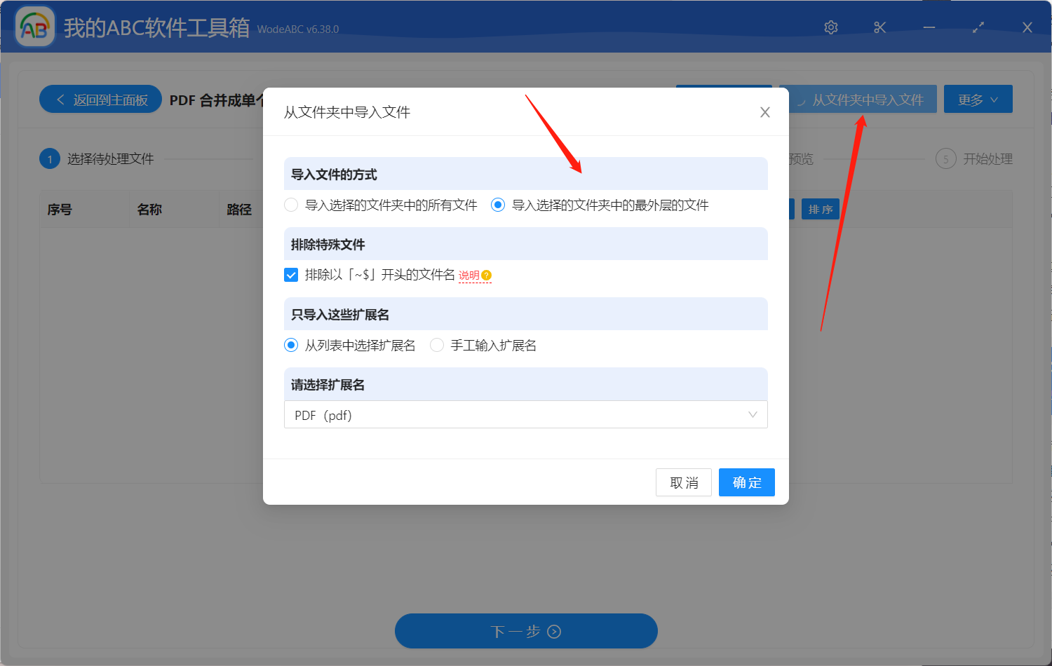Close the 从文件夹中导入文件 dialog
This screenshot has height=666, width=1052.
pos(764,112)
